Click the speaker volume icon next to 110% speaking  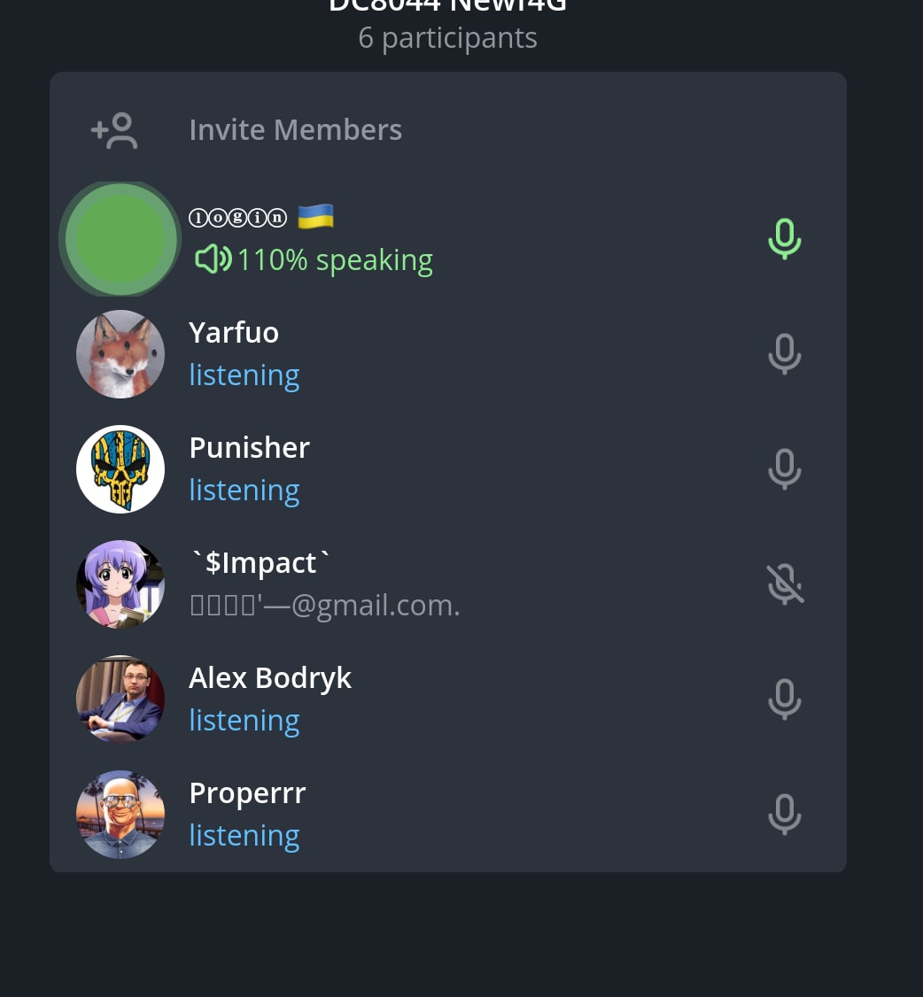[213, 259]
